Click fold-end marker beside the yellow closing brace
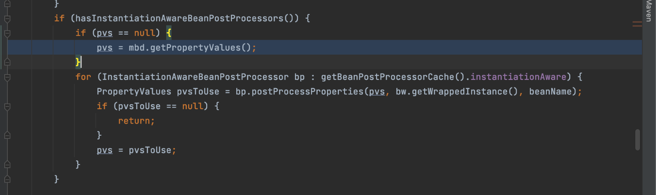This screenshot has width=656, height=195. point(7,62)
